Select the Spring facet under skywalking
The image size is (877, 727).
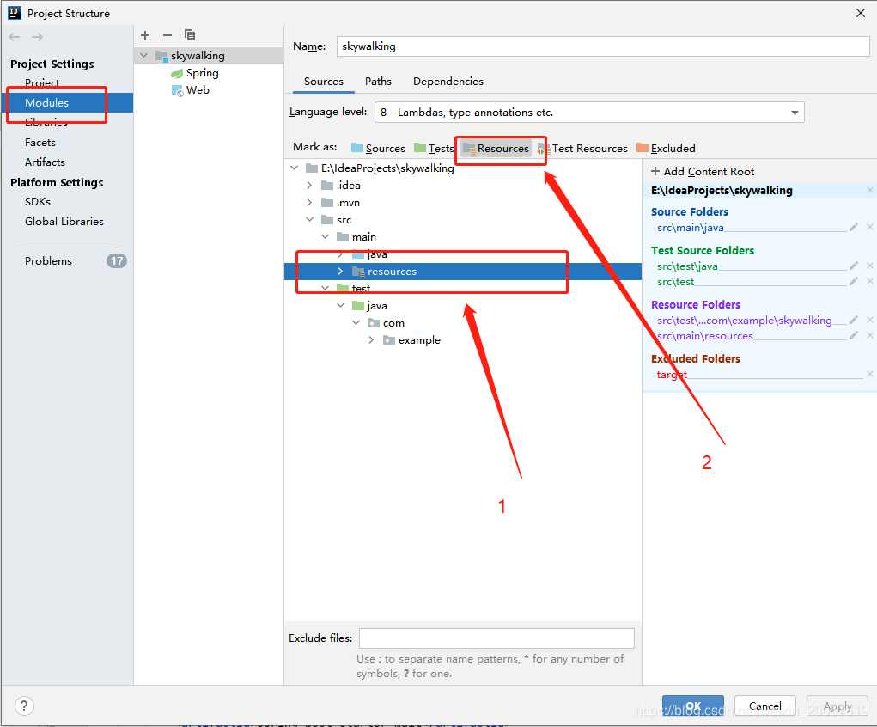195,73
